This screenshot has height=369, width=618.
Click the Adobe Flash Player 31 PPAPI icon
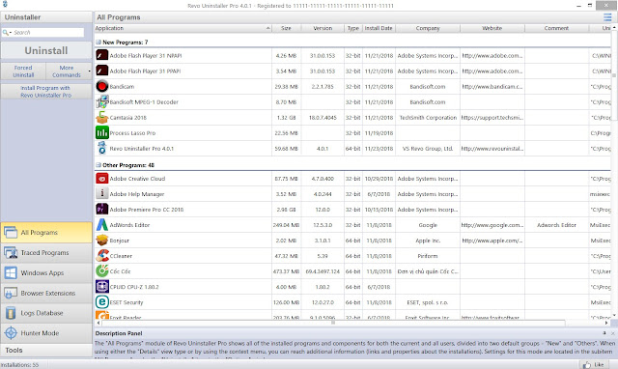coord(102,71)
